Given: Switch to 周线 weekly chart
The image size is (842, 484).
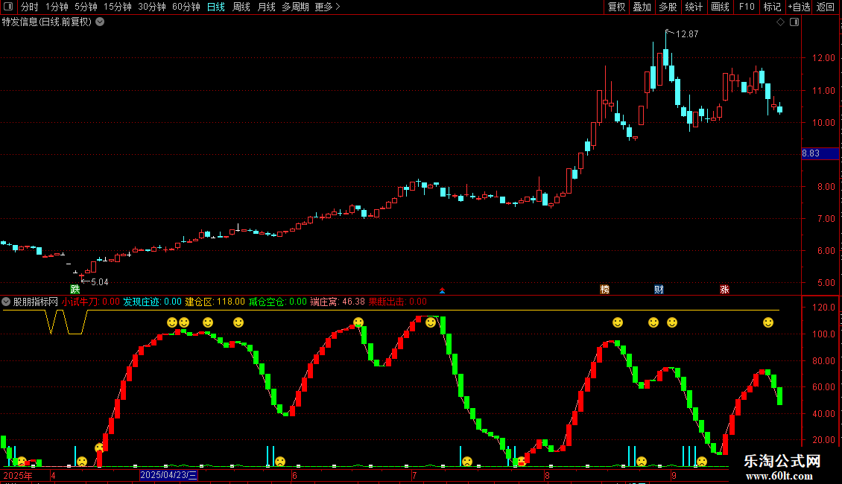Looking at the screenshot, I should 241,7.
